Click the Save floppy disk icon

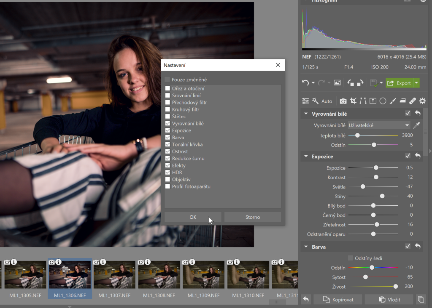point(374,83)
